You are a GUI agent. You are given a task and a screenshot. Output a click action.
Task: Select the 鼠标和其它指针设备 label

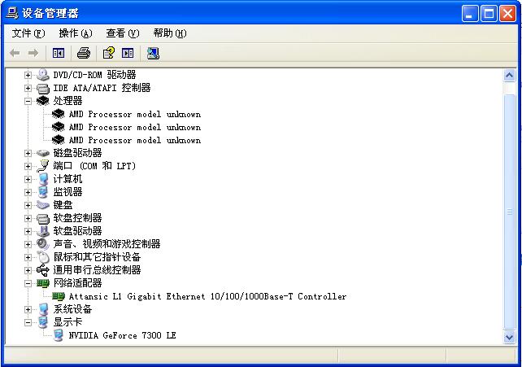[x=97, y=257]
